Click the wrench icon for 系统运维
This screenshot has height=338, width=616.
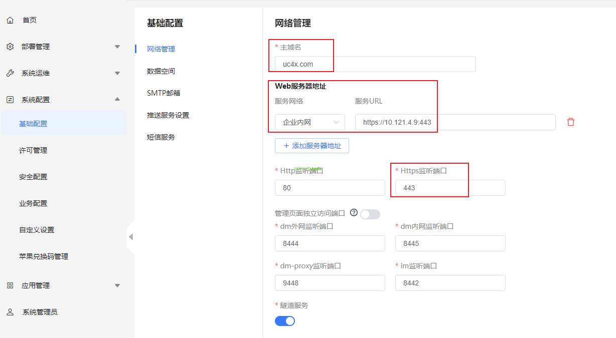10,73
